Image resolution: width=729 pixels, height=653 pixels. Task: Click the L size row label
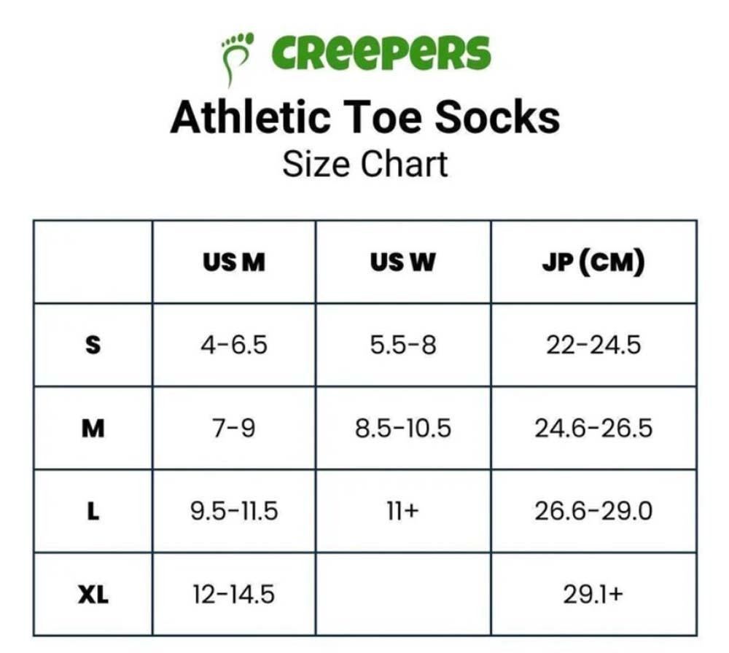pos(93,511)
